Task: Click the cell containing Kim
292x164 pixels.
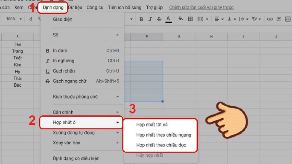Action: (x=18, y=65)
